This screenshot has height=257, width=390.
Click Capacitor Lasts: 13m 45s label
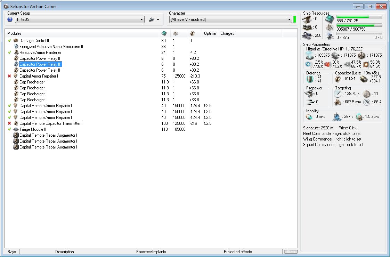point(357,73)
